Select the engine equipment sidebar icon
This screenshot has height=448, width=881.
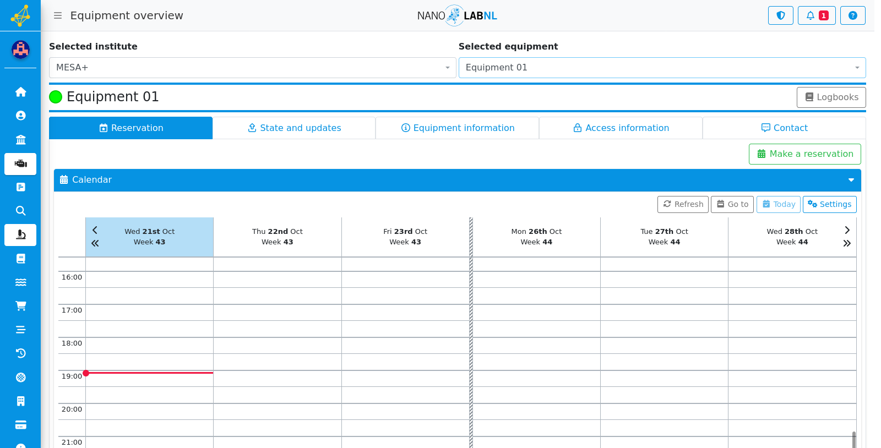[20, 164]
